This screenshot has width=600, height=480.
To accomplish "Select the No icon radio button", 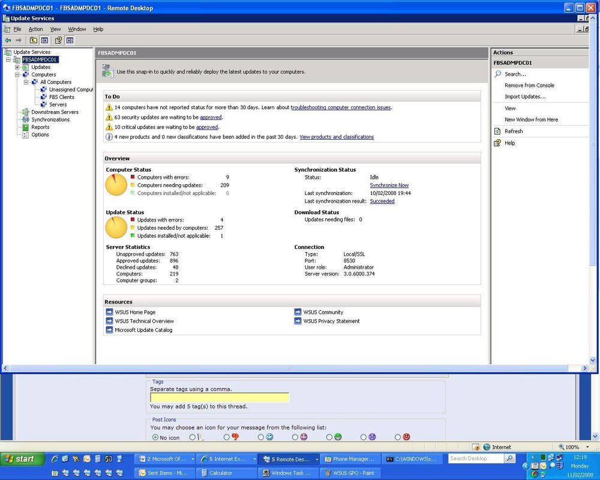I will [x=155, y=437].
